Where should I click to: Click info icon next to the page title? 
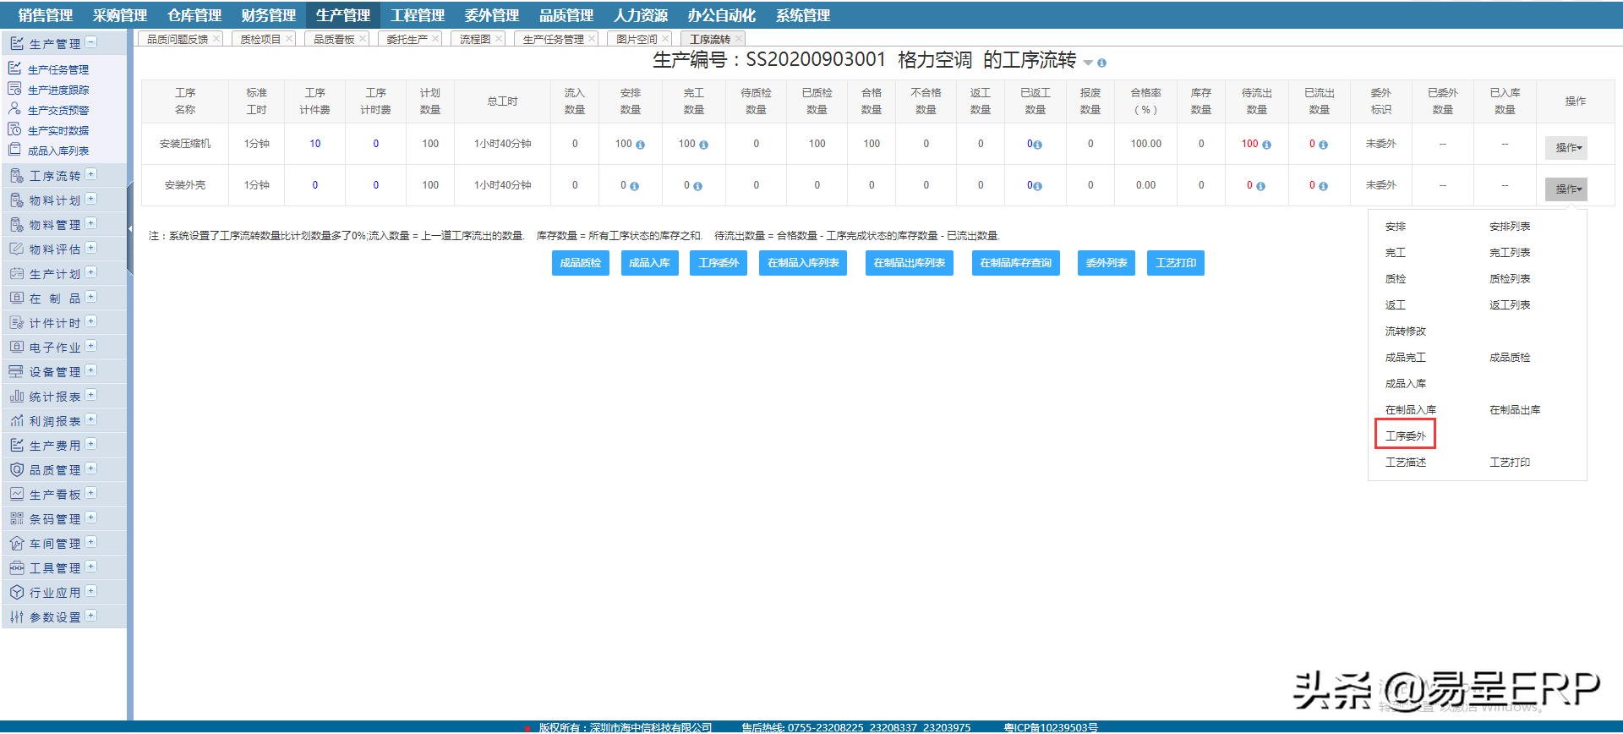coord(1101,63)
